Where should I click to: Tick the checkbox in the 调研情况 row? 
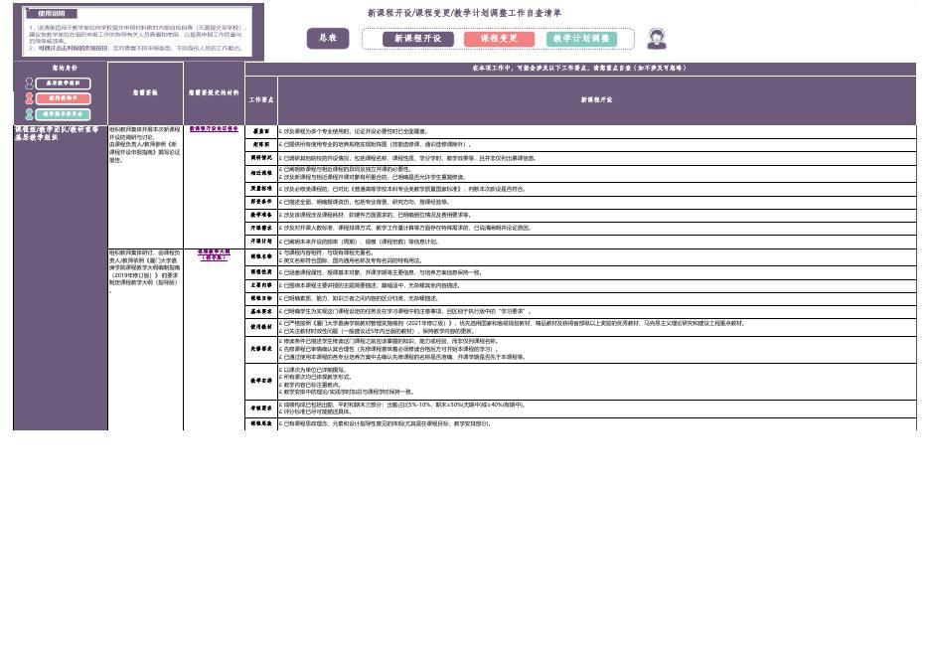280,158
